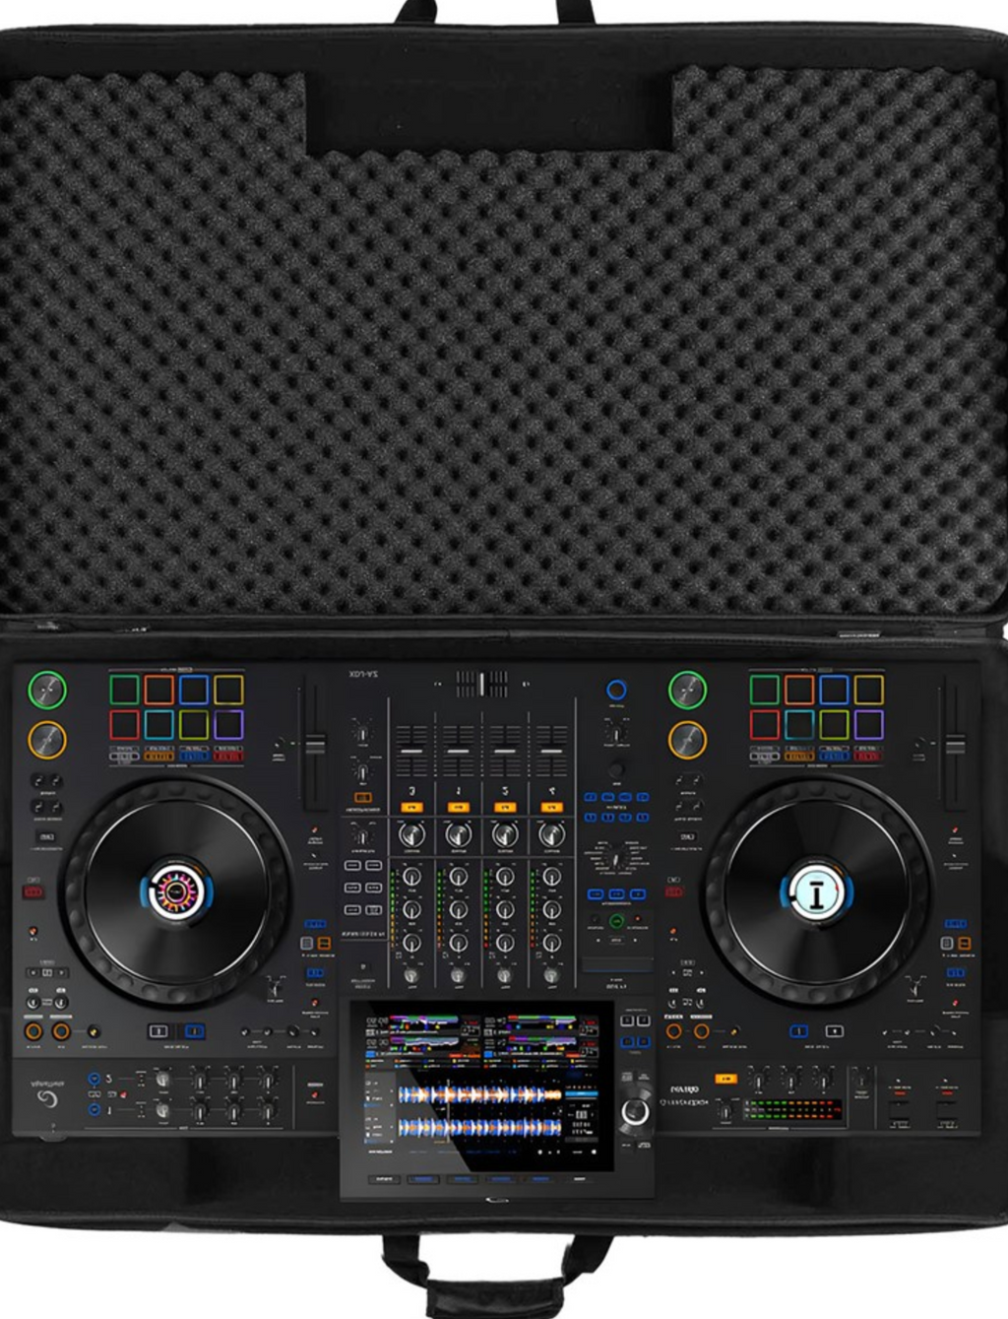The width and height of the screenshot is (1008, 1319).
Task: Center the crossfader at the mixer bottom
Action: click(481, 684)
